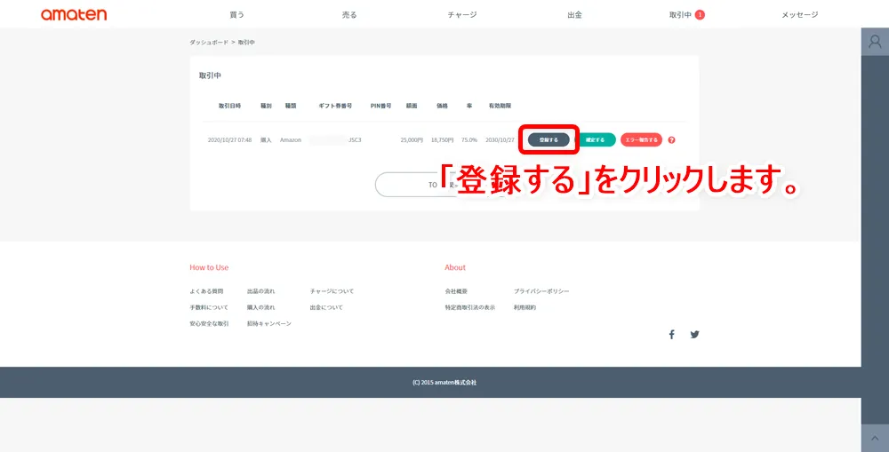Open 利用規約 footer link
Screen dimensions: 889x452
(x=525, y=307)
